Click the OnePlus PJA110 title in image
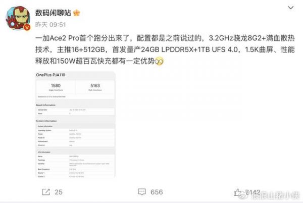The height and width of the screenshot is (203, 303). (x=50, y=75)
